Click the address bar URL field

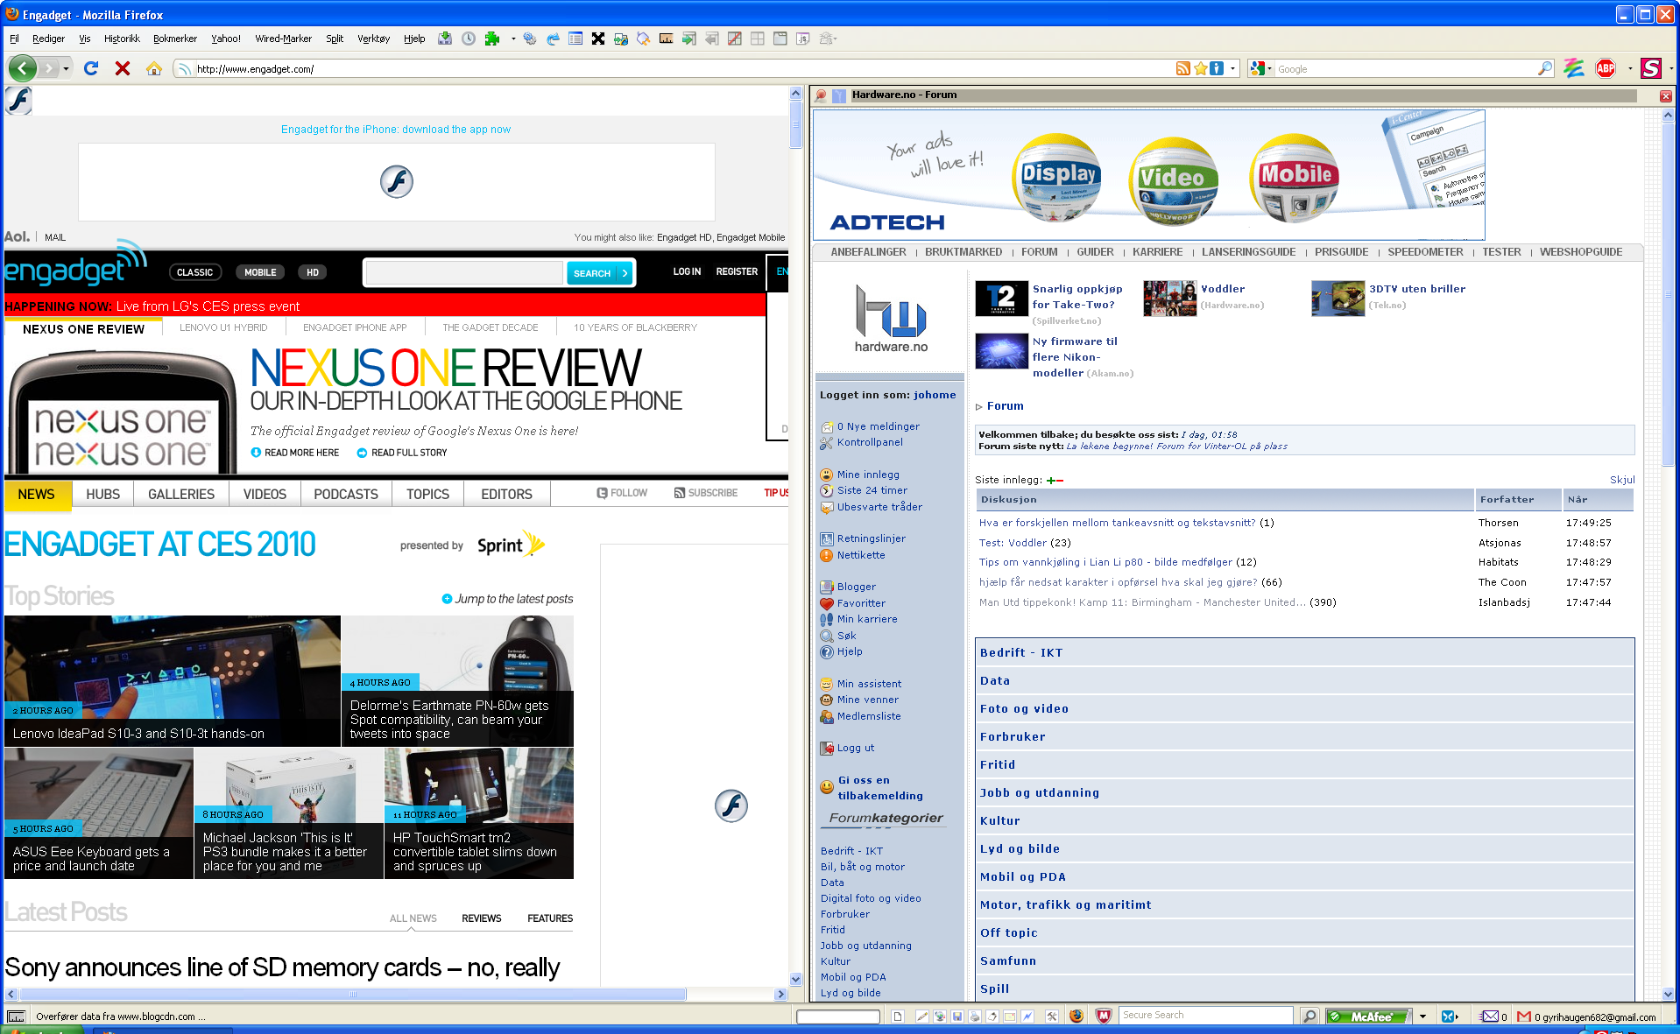coord(683,68)
